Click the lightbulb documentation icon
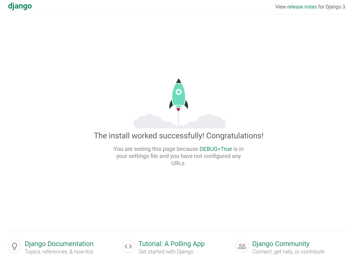This screenshot has width=345, height=260. [x=15, y=246]
